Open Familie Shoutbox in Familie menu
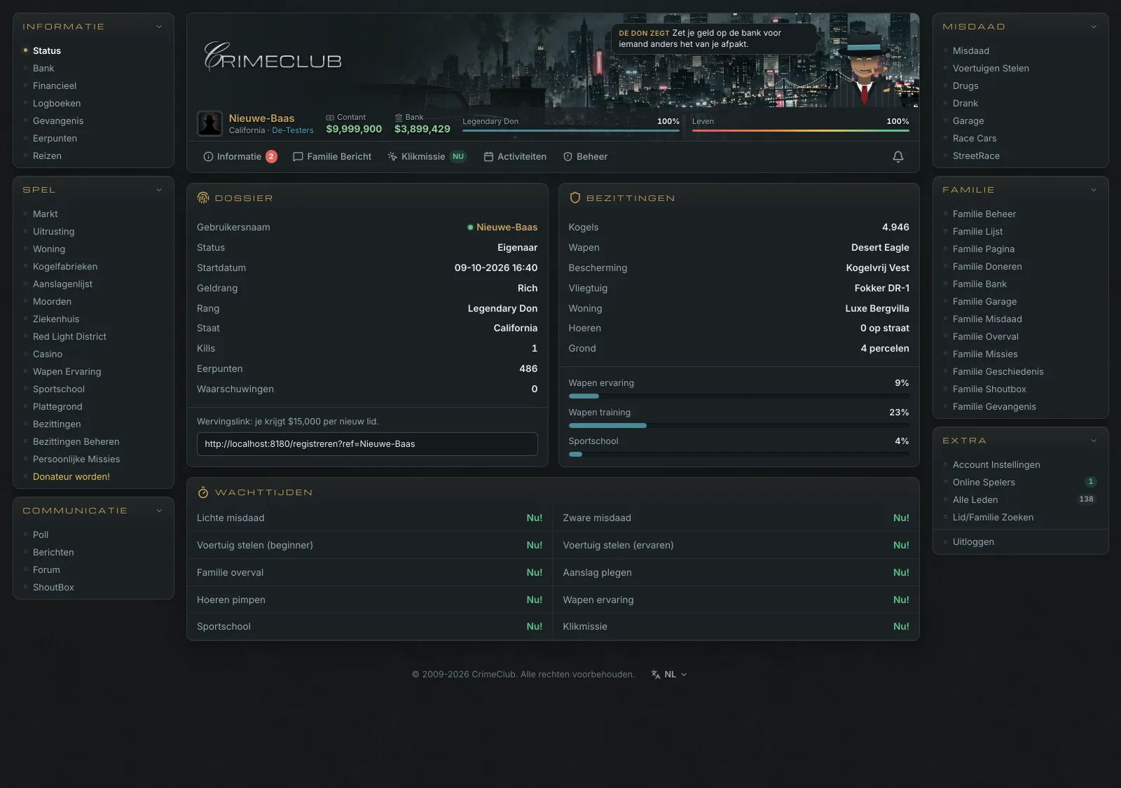 click(989, 389)
